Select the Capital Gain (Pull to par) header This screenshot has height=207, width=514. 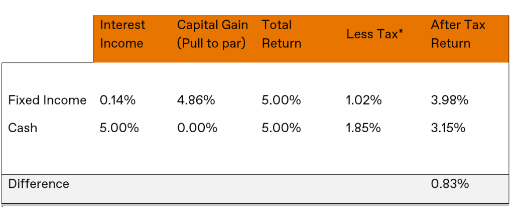212,34
